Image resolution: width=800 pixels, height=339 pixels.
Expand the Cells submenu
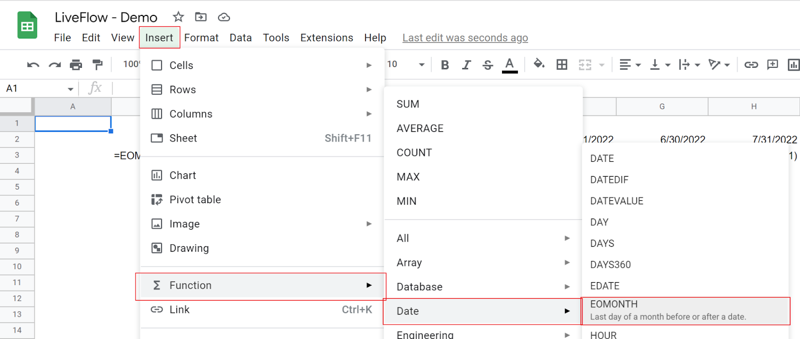pos(262,65)
